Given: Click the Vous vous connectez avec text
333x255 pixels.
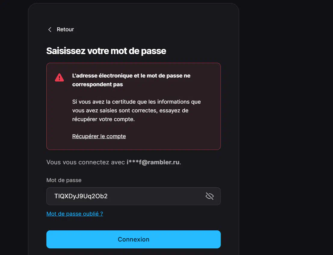Looking at the screenshot, I should pyautogui.click(x=86, y=162).
